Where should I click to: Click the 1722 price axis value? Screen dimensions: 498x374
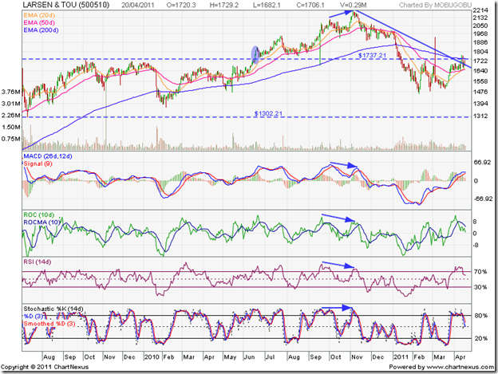click(x=480, y=61)
